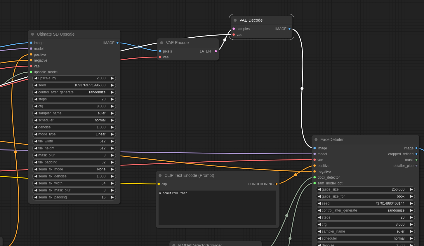Image resolution: width=424 pixels, height=246 pixels.
Task: Toggle collapse of the Ultimate SD Upscale node
Action: pos(32,34)
